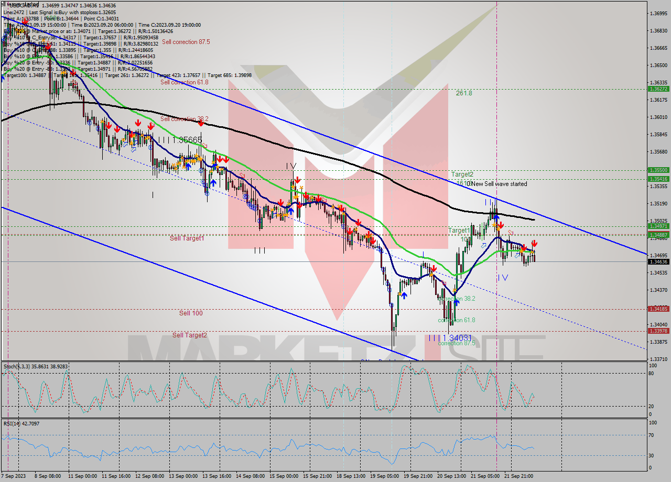671x482 pixels.
Task: Click the current price tag 1.34636
Action: [x=658, y=261]
